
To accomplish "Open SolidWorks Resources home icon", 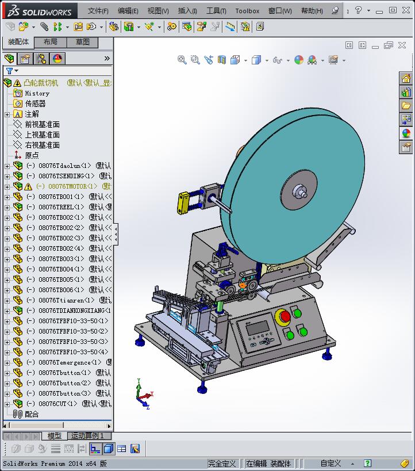I will (406, 79).
